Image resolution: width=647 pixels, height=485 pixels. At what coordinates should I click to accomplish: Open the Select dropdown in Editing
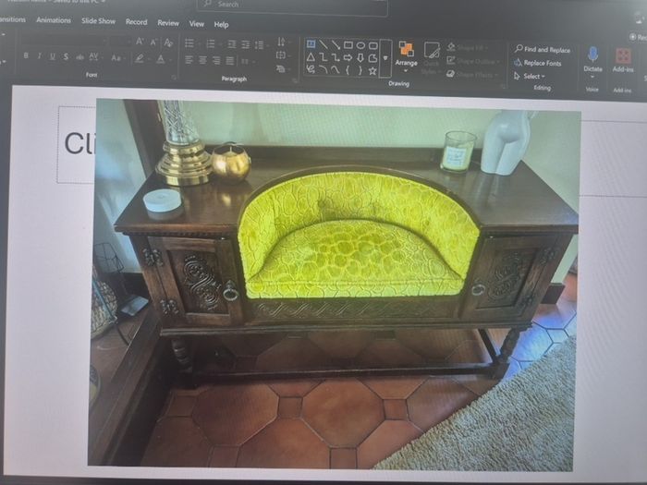(530, 77)
